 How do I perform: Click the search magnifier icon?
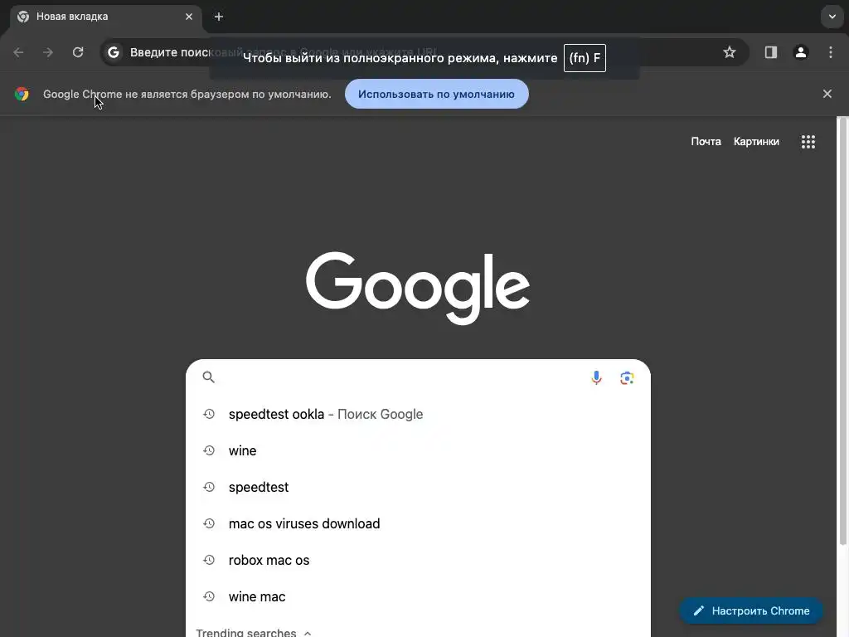click(208, 377)
